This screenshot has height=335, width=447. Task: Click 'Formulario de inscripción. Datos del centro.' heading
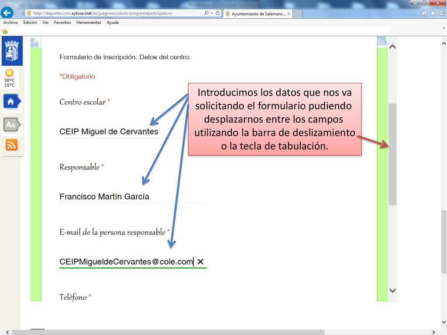[125, 57]
